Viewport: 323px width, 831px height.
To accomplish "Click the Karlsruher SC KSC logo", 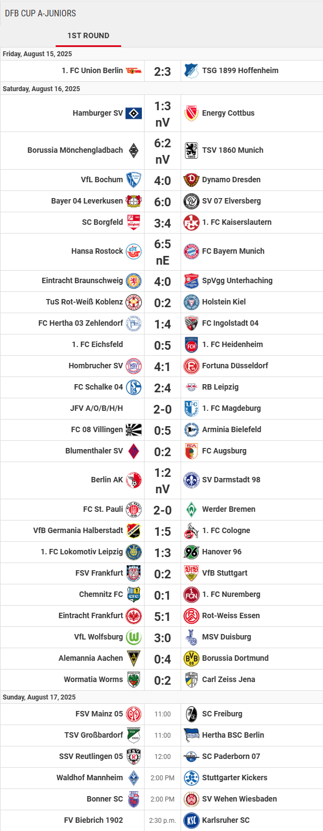I will click(x=191, y=821).
